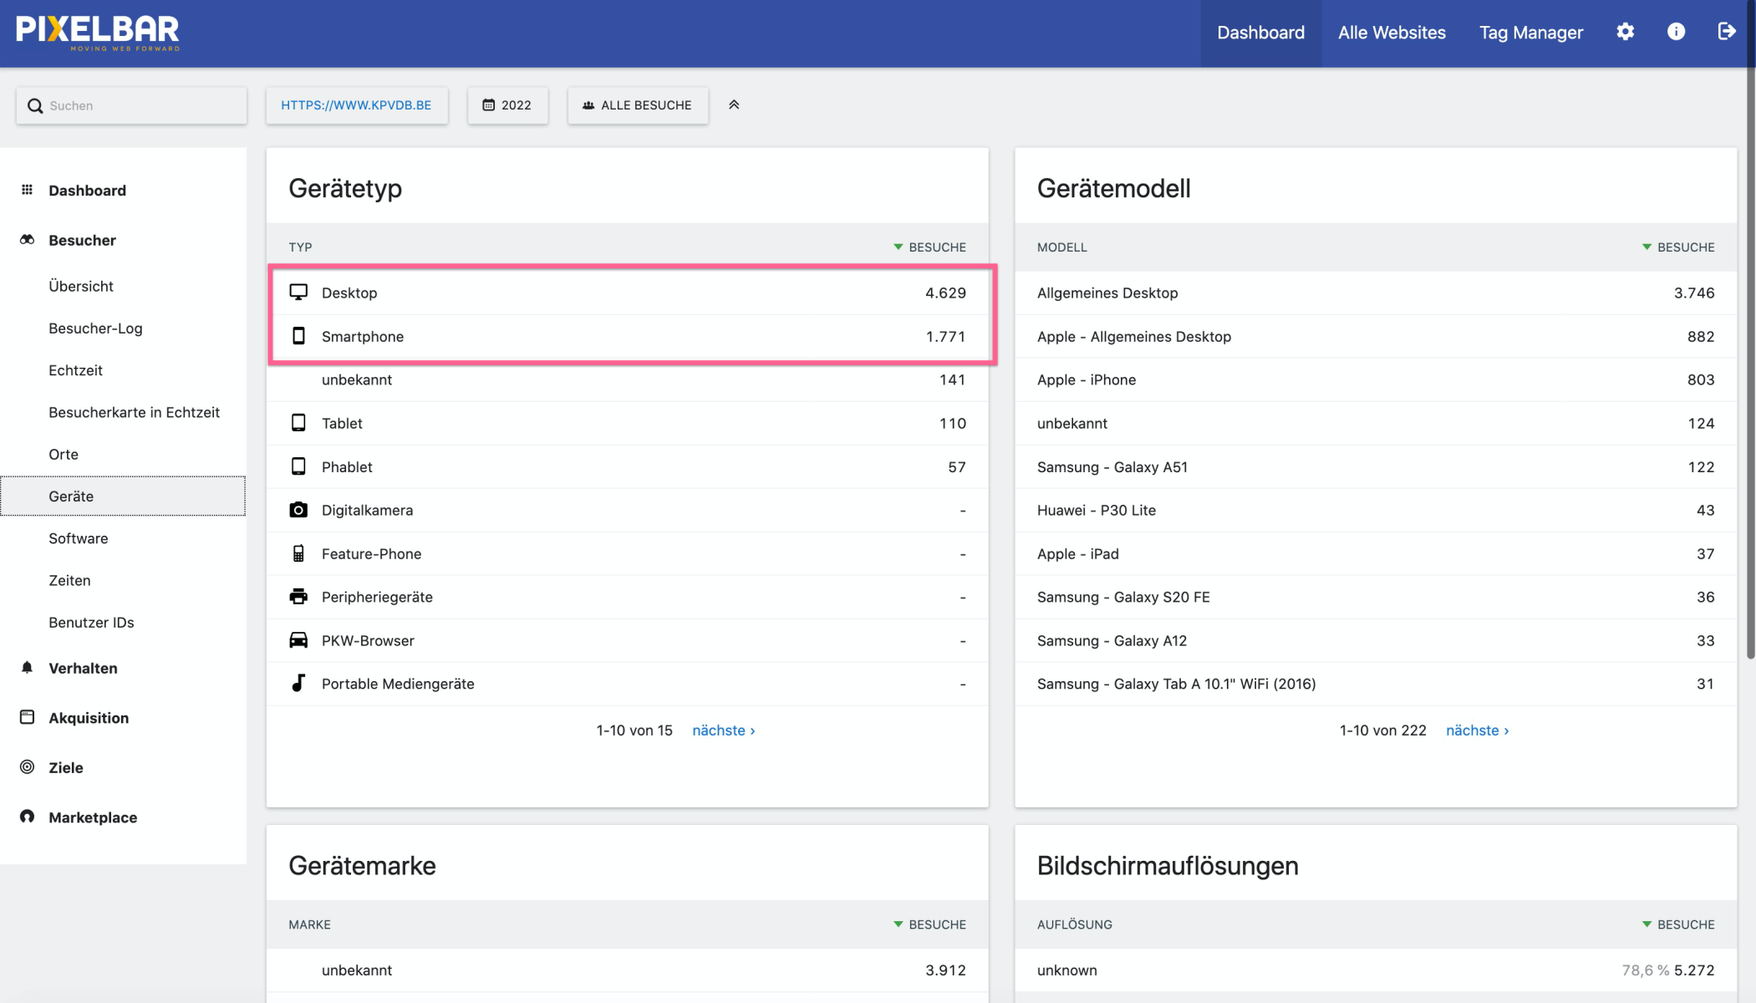Open the Tag Manager tab
This screenshot has height=1003, width=1756.
coord(1530,33)
